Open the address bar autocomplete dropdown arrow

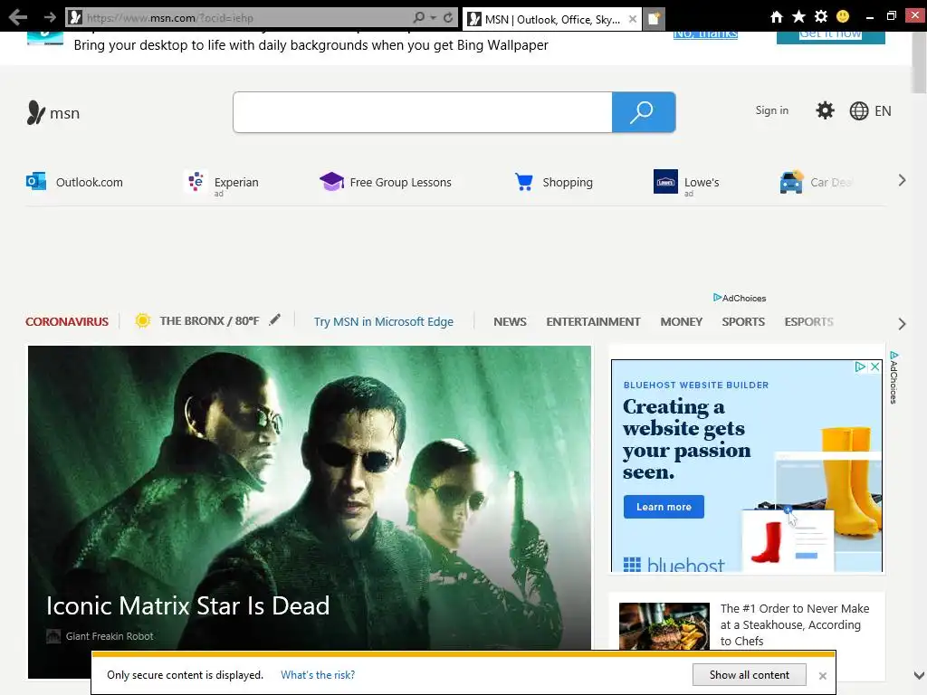pos(433,18)
